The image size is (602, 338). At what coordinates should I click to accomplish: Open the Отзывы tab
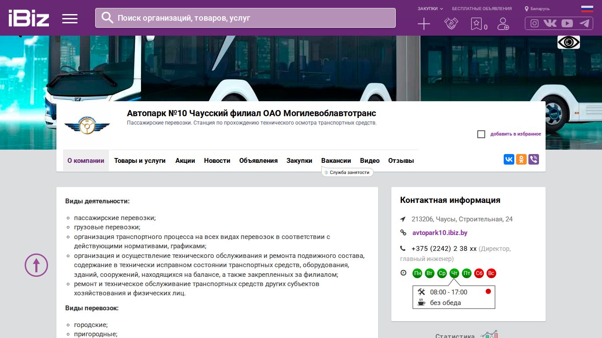point(401,161)
